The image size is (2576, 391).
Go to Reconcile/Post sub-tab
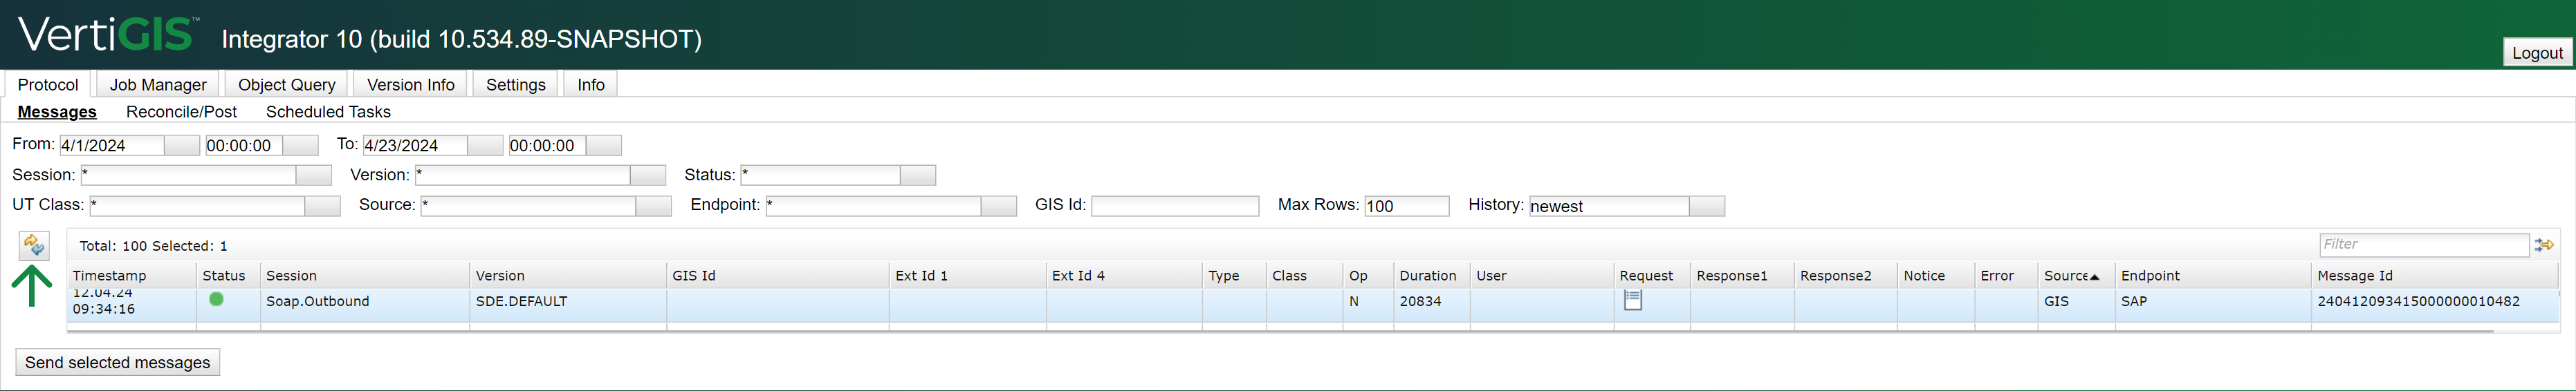click(x=181, y=112)
